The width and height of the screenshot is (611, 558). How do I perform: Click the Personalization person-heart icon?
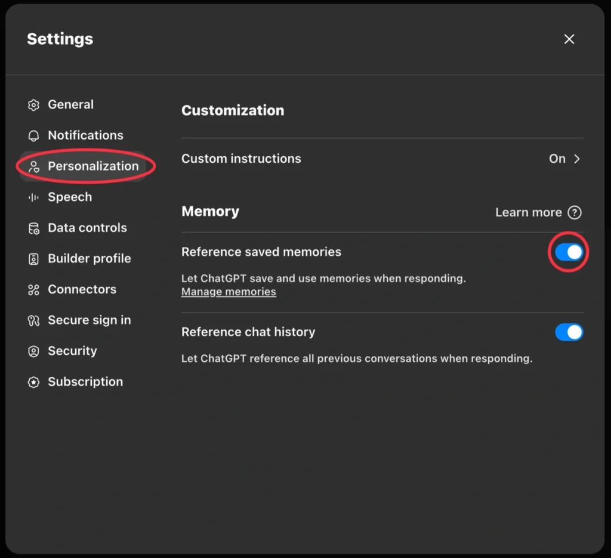[34, 167]
